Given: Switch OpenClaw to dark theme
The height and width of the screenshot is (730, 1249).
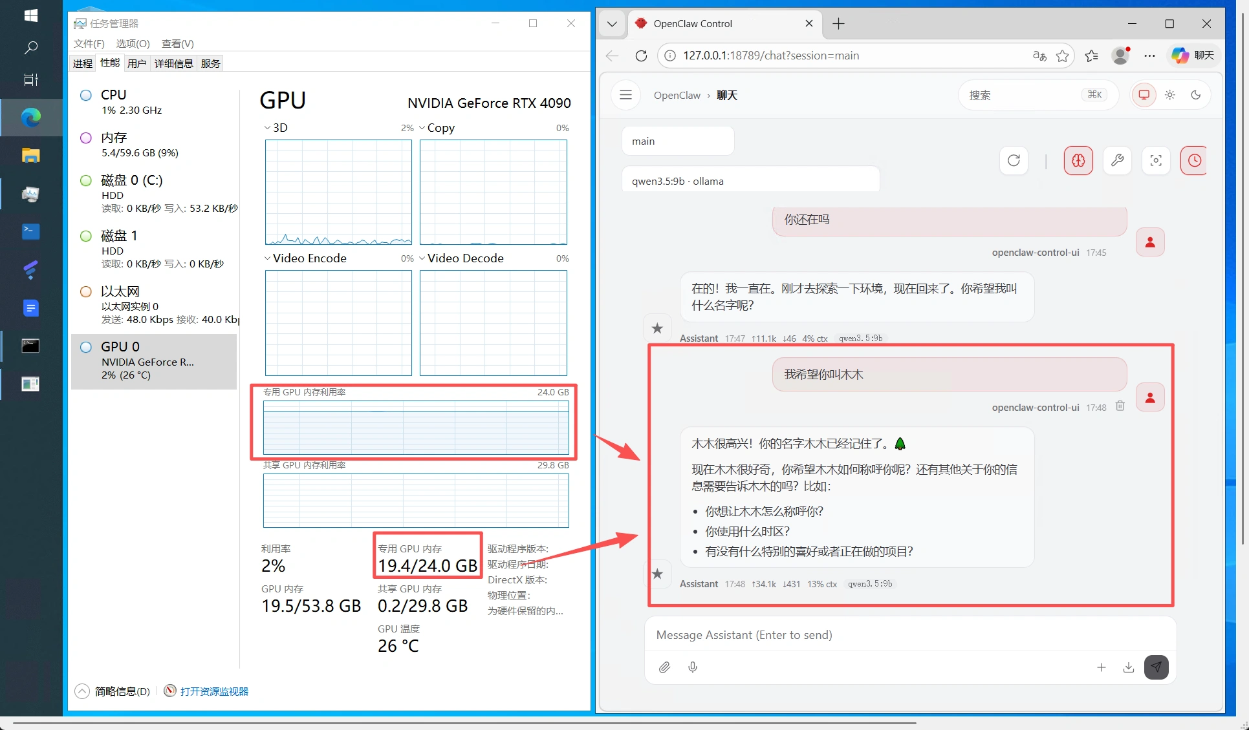Looking at the screenshot, I should (1196, 95).
